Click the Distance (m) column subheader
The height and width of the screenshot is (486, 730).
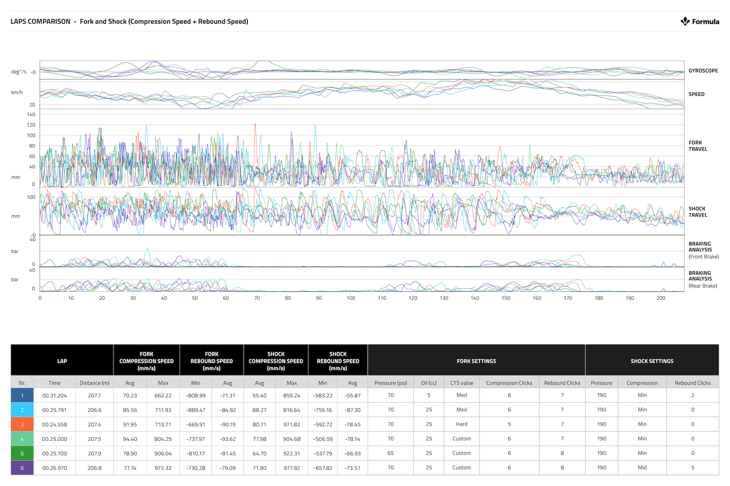tap(94, 383)
